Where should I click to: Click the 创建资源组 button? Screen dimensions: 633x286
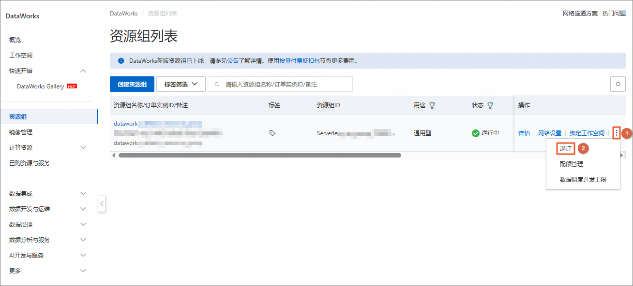coord(132,84)
